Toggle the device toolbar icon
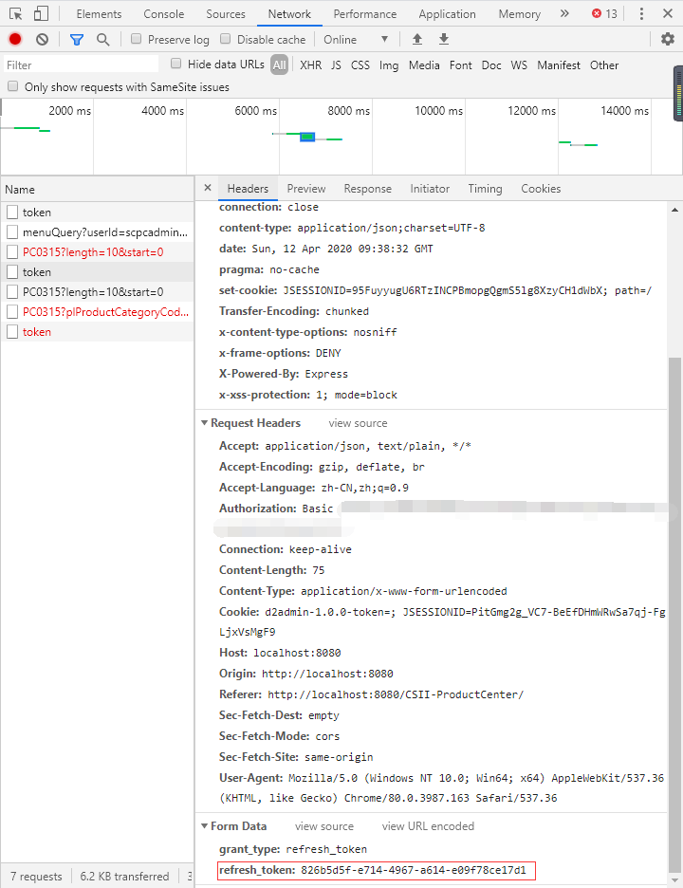The image size is (683, 888). [42, 13]
